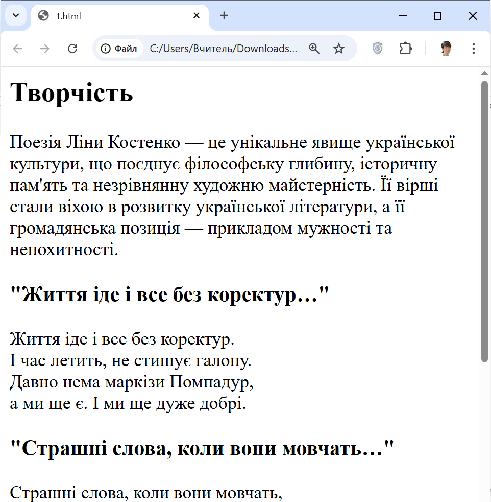Open Chrome three-dot menu
Viewport: 491px width, 502px height.
pyautogui.click(x=474, y=49)
